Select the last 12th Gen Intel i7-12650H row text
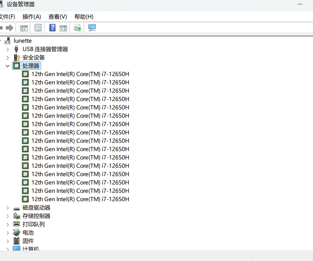The image size is (313, 261). [x=80, y=199]
